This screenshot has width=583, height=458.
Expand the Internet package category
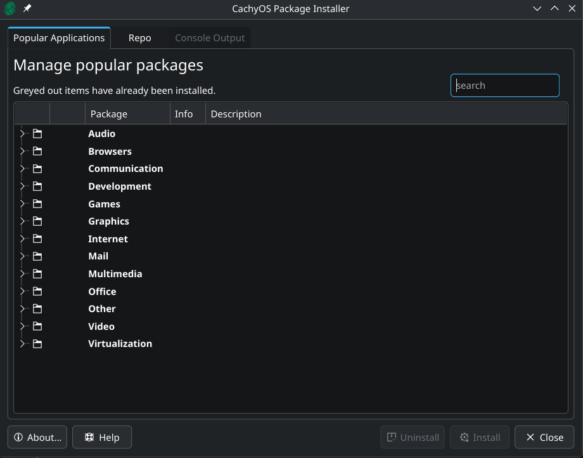point(22,239)
